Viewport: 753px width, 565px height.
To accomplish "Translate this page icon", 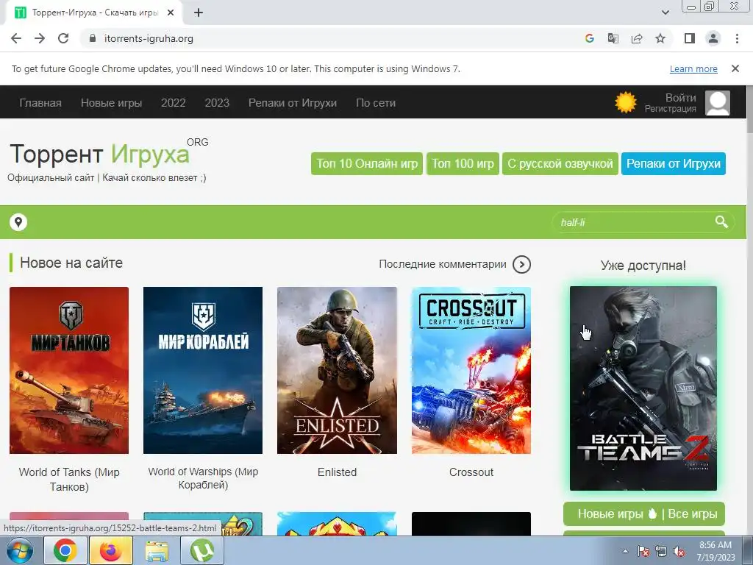I will coord(613,38).
